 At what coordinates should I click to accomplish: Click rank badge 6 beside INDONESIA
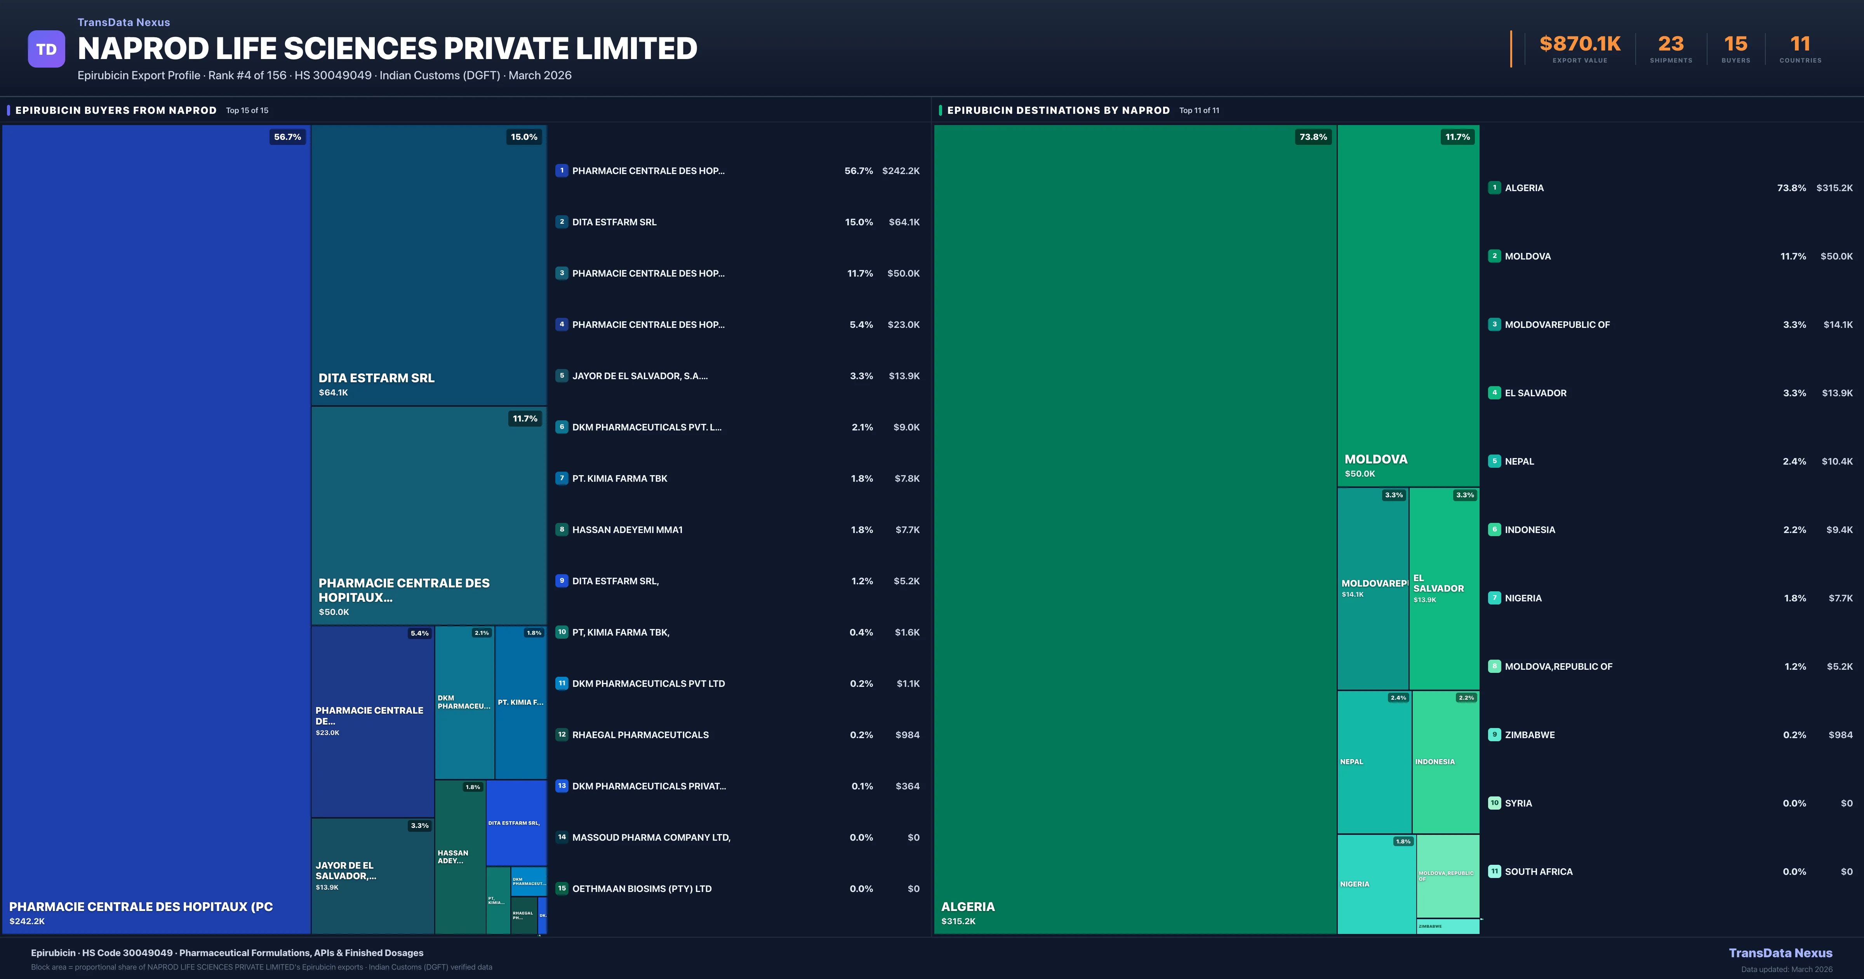1494,530
